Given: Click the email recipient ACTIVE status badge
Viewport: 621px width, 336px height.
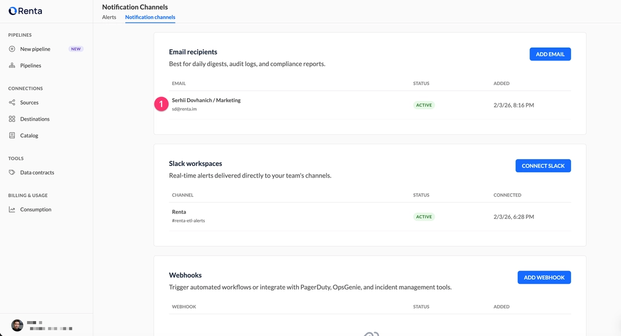Looking at the screenshot, I should [424, 105].
